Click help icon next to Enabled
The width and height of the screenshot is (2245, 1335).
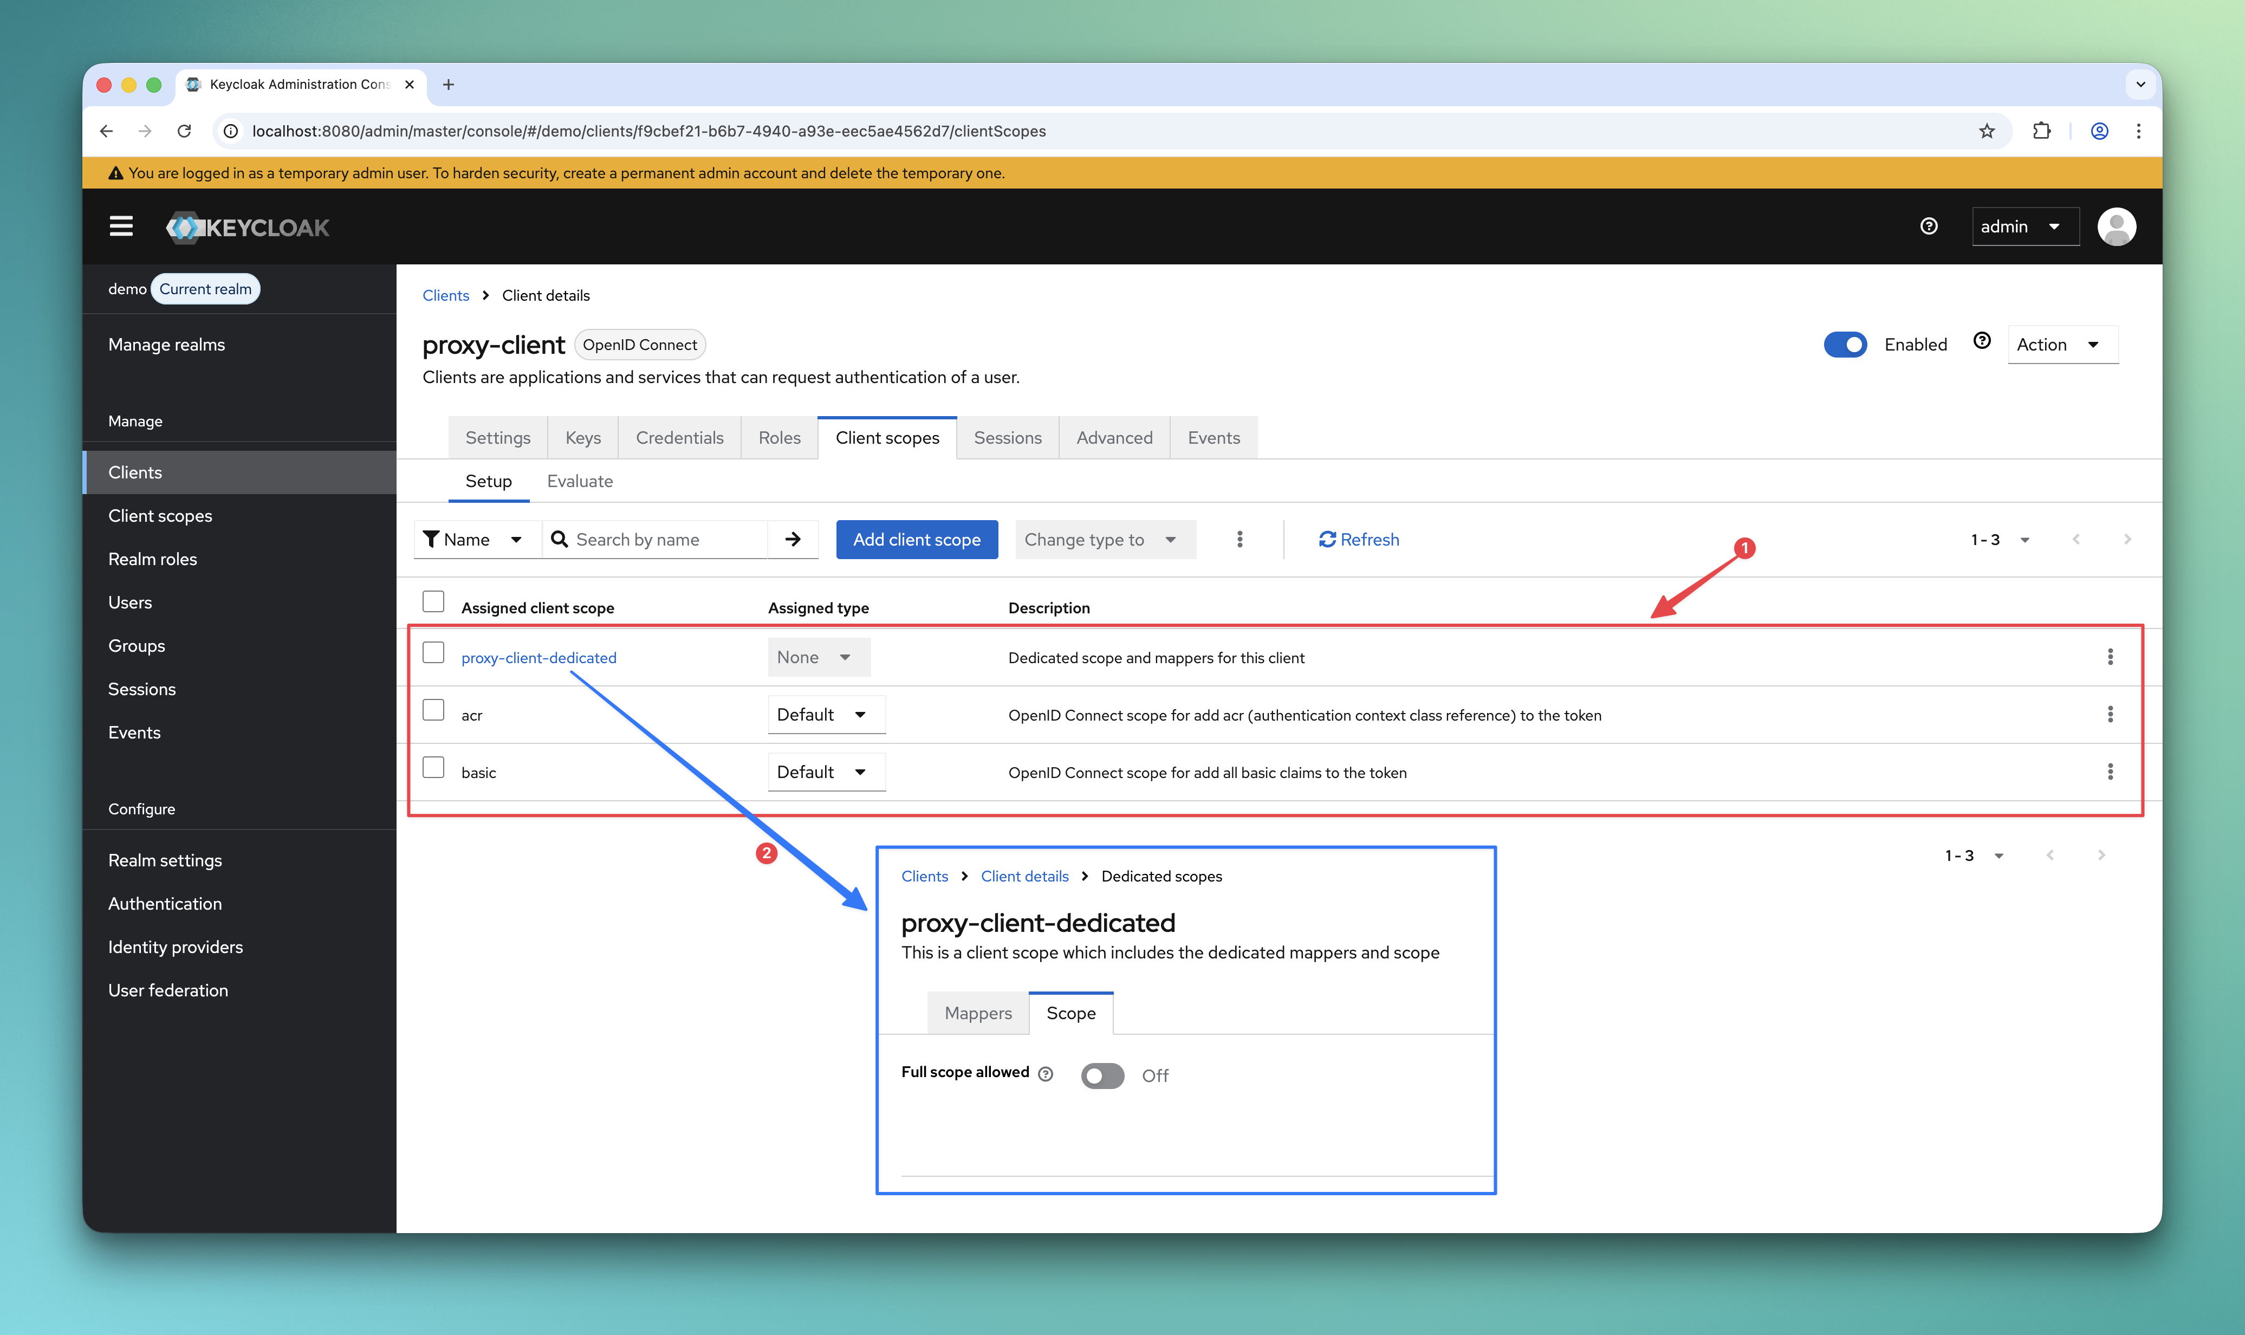tap(1982, 341)
